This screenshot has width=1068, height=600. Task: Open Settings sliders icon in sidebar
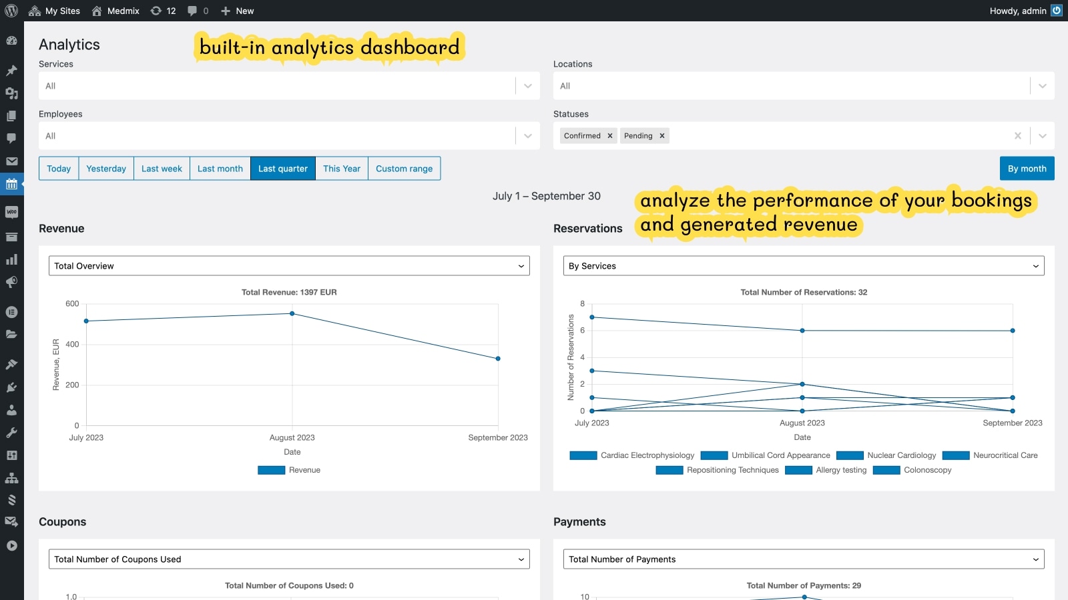click(11, 455)
